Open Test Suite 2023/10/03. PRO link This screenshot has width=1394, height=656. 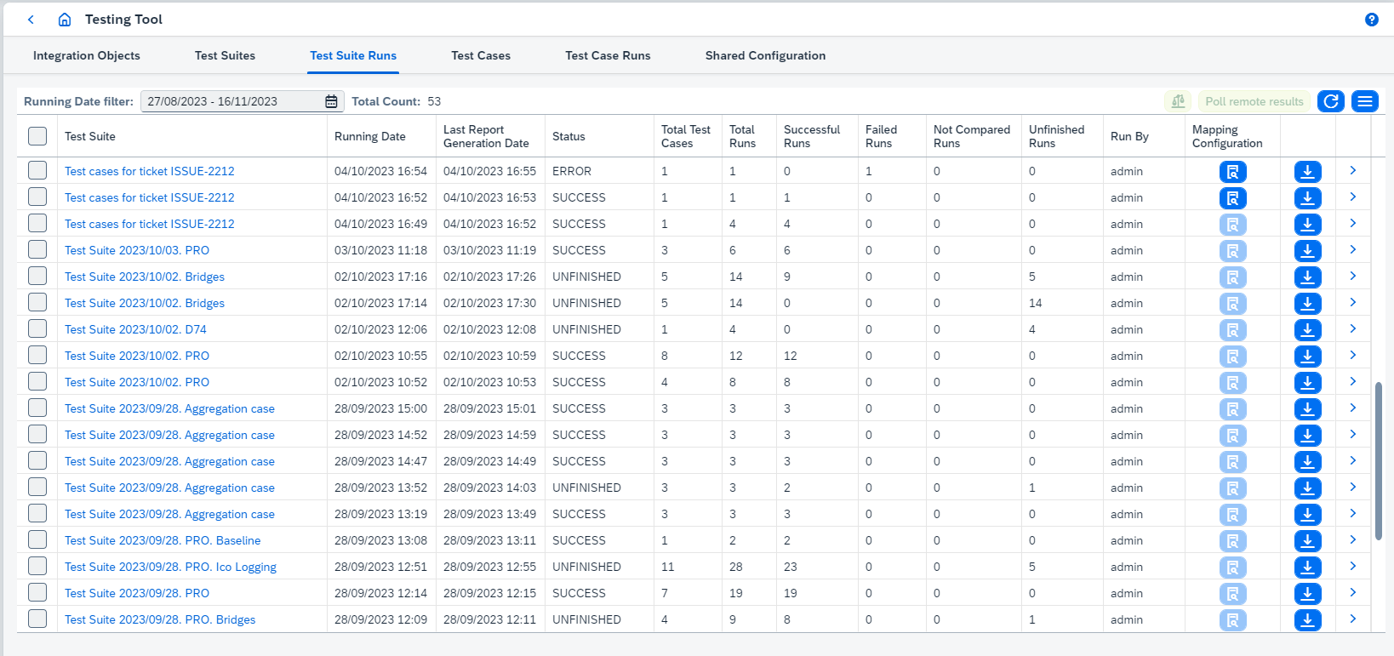pos(137,250)
